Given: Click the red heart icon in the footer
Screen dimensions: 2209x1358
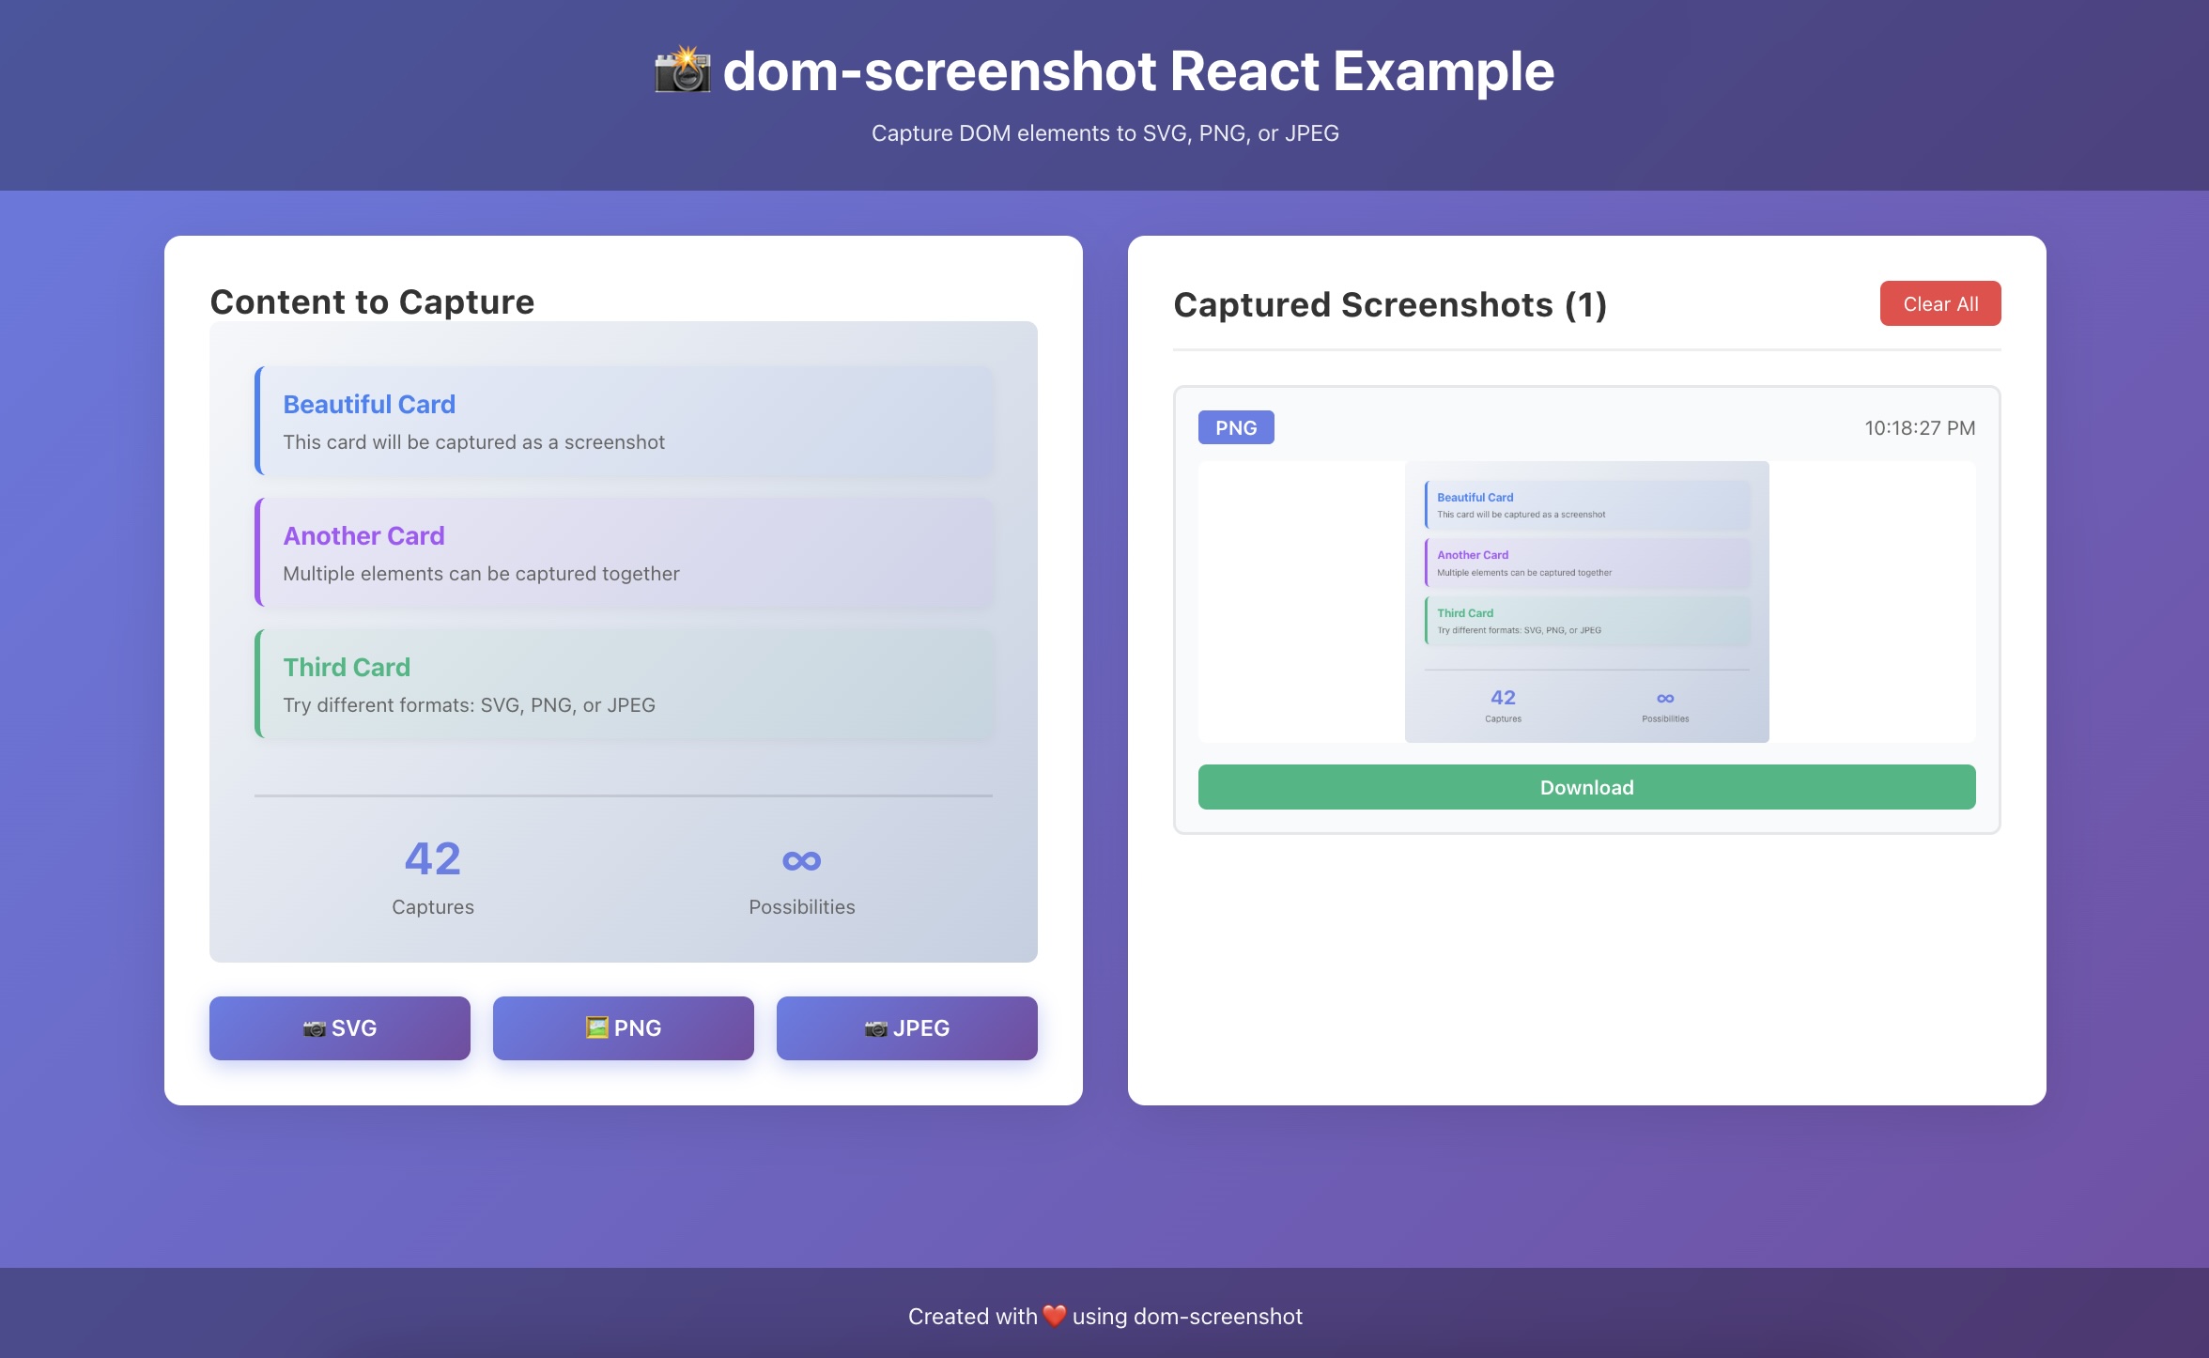Looking at the screenshot, I should point(1054,1316).
